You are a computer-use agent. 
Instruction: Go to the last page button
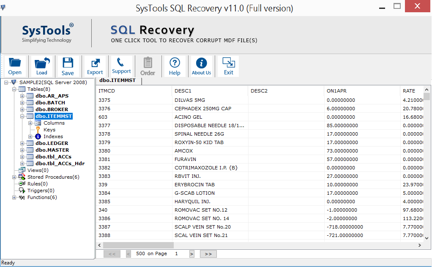coord(208,254)
